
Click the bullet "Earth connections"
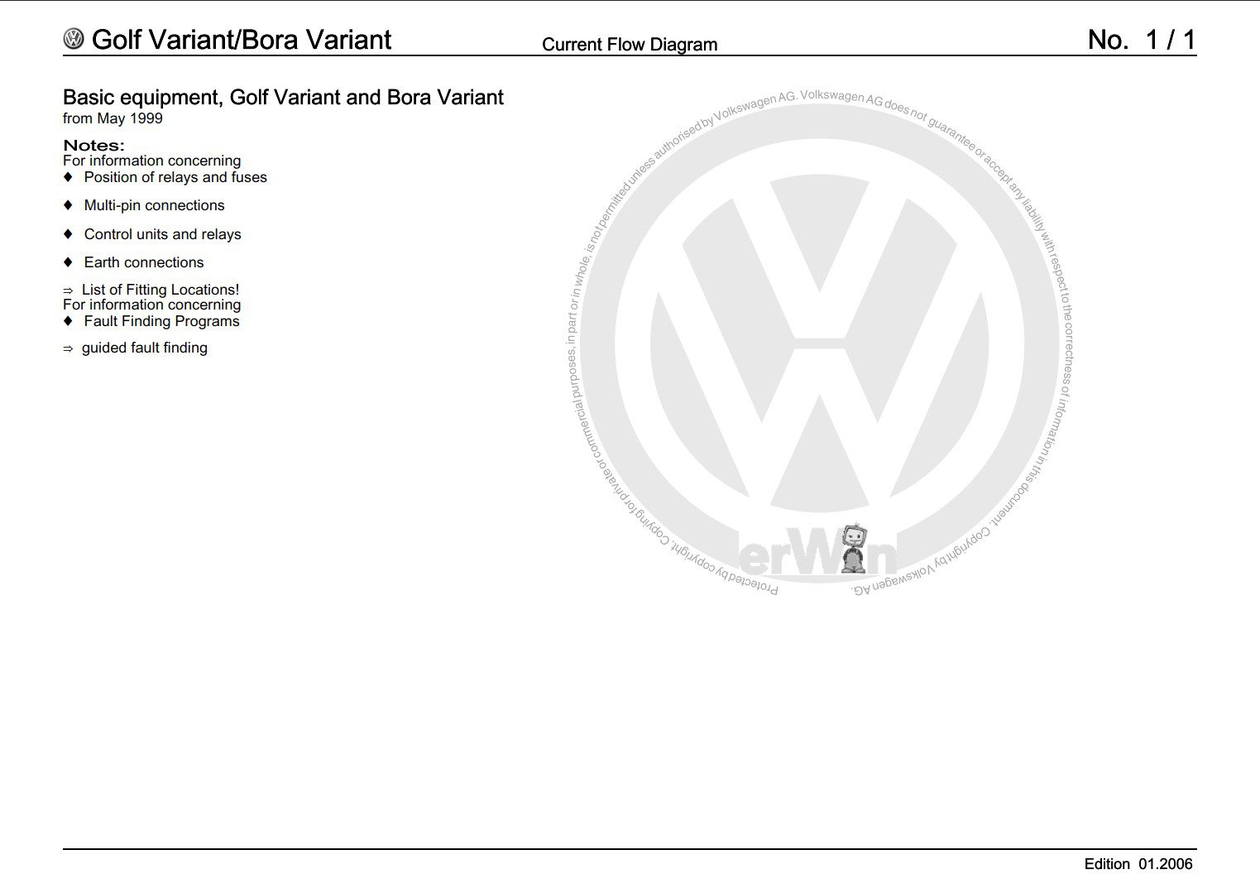point(143,262)
